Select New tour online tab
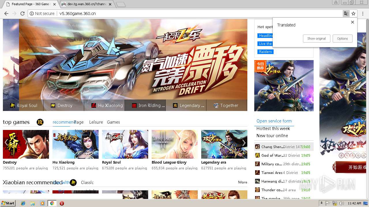 pyautogui.click(x=272, y=136)
